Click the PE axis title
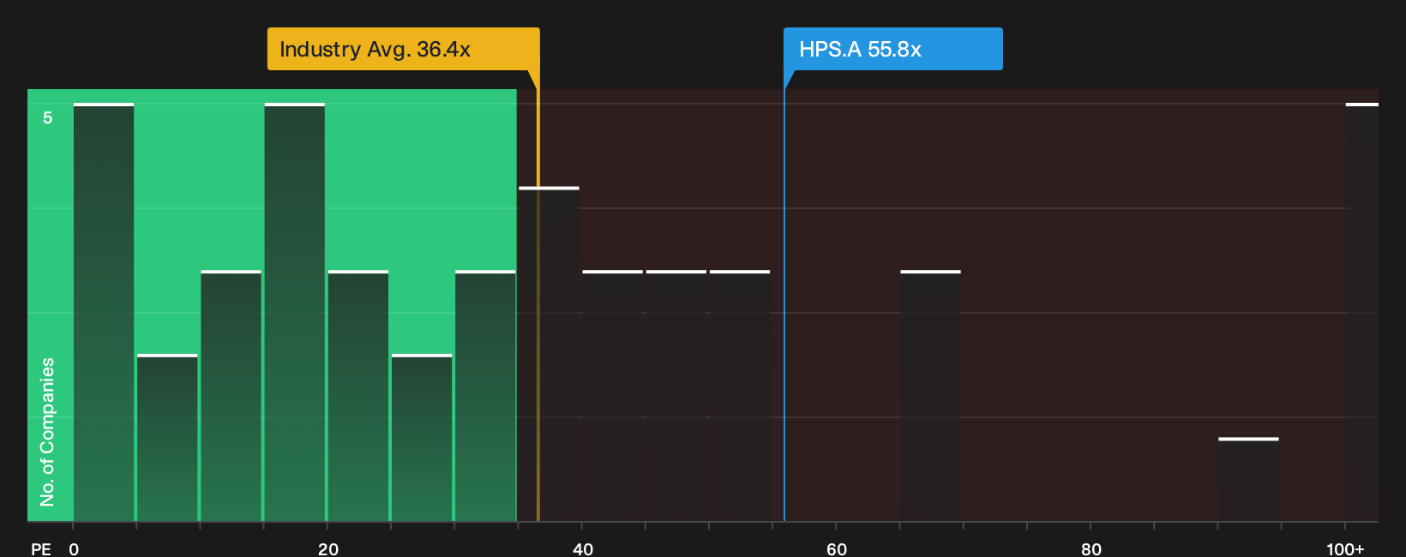The width and height of the screenshot is (1406, 557). [x=41, y=548]
